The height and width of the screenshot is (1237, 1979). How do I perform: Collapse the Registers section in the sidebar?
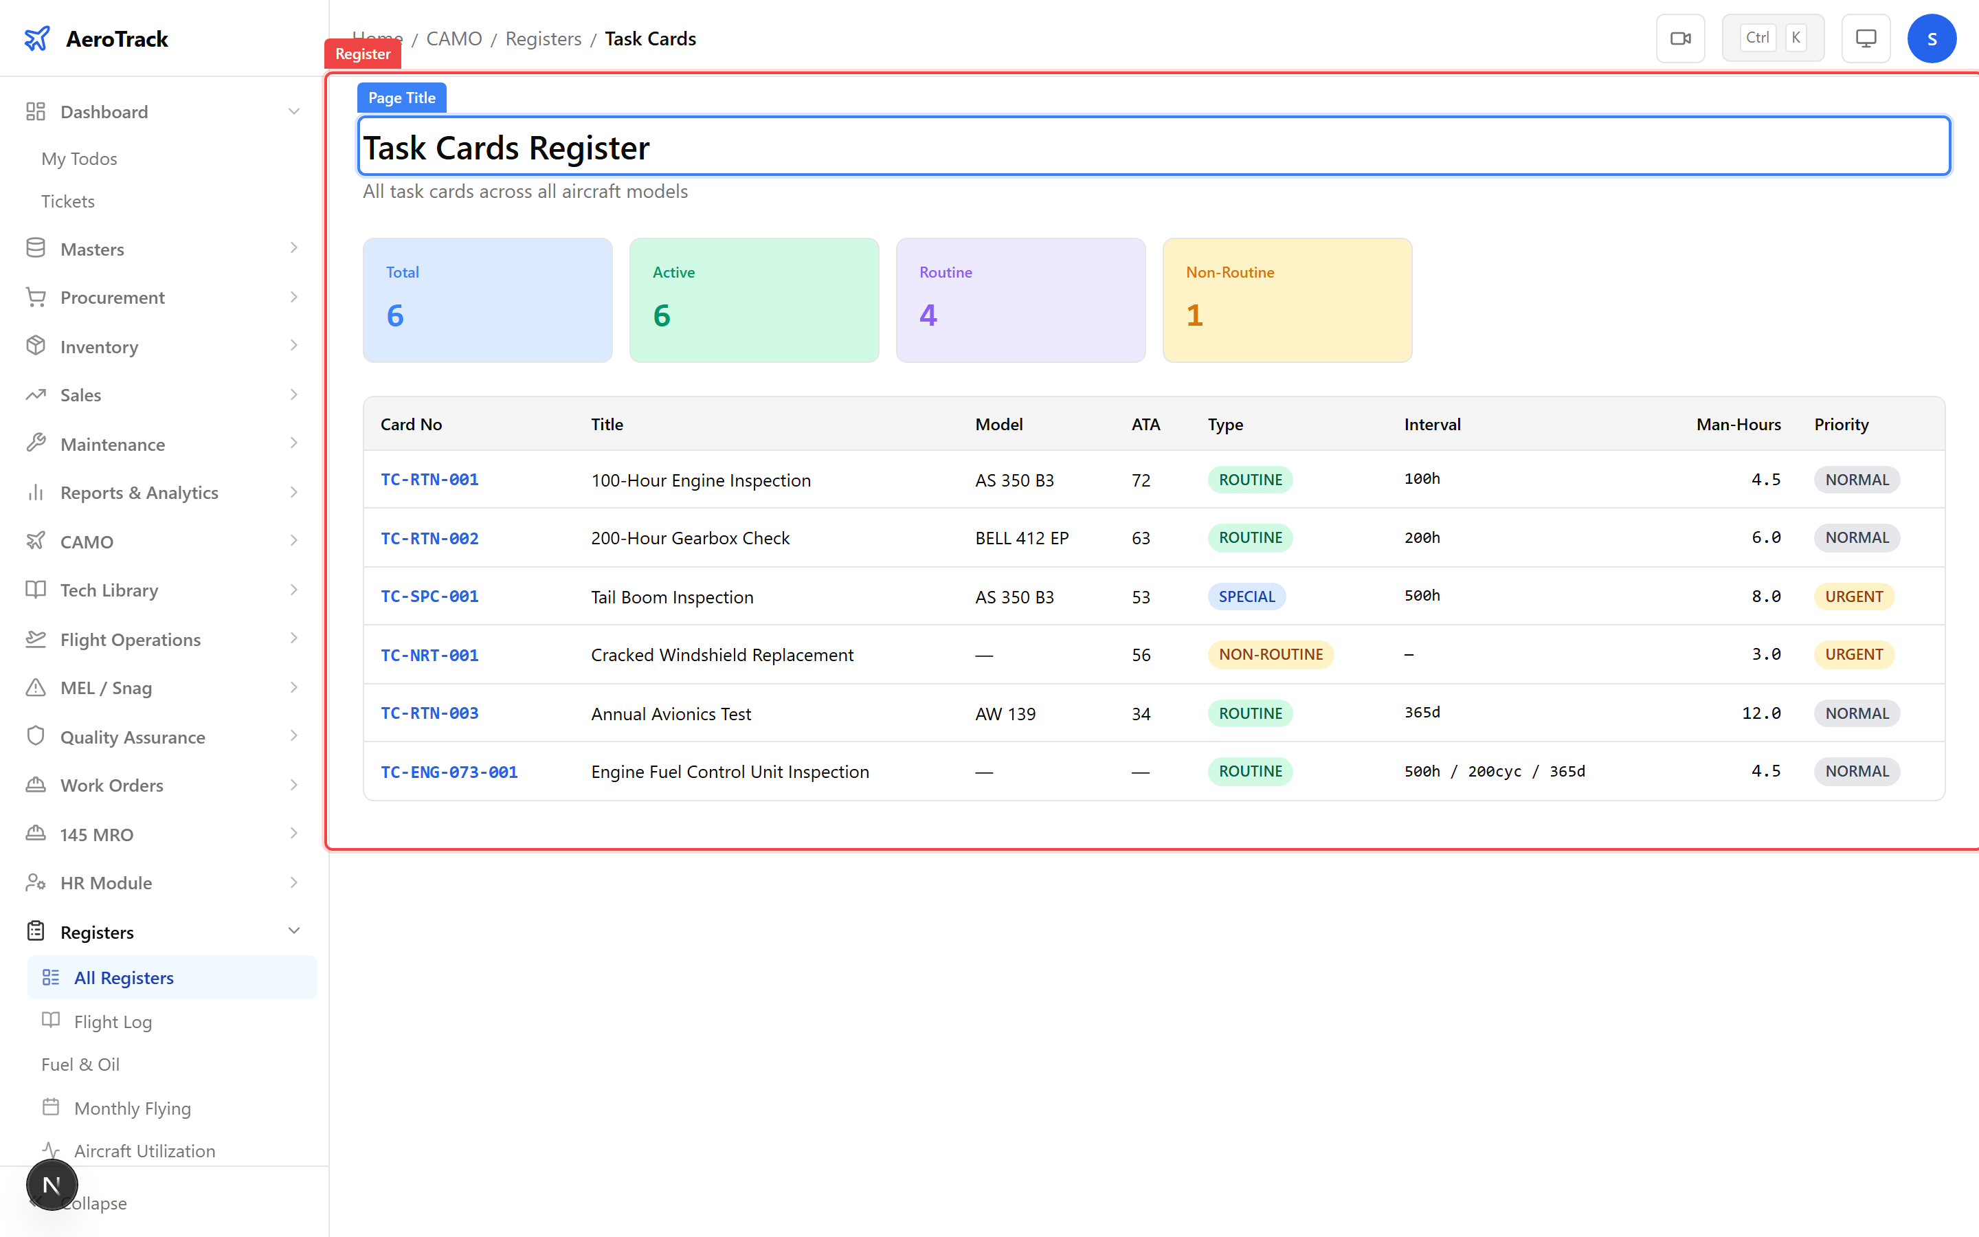coord(293,931)
